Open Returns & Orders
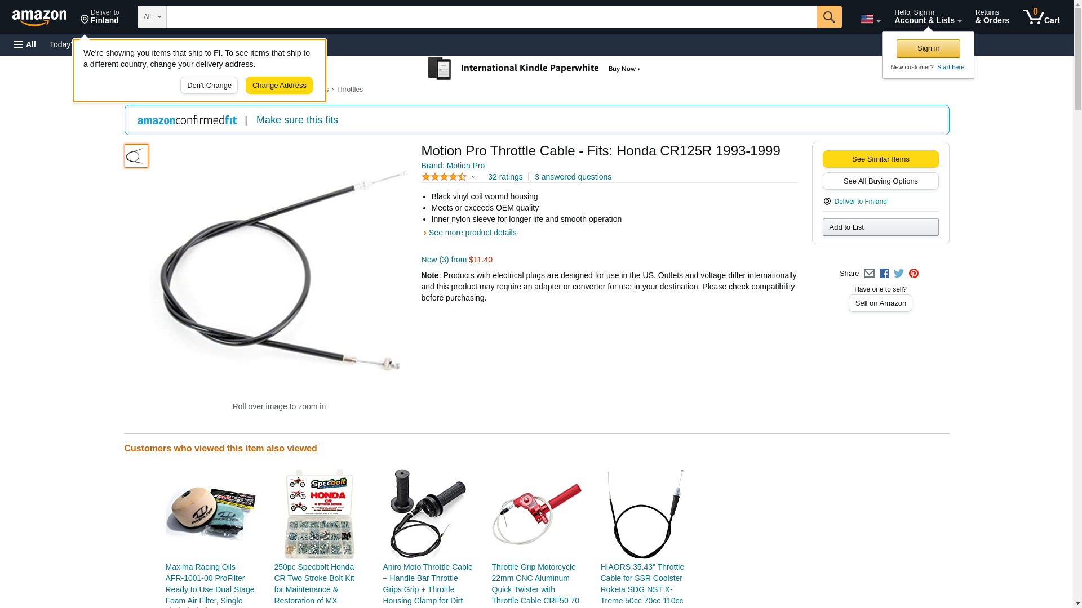 992,17
